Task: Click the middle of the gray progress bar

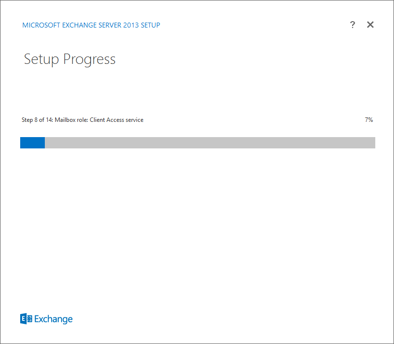Action: coord(210,143)
